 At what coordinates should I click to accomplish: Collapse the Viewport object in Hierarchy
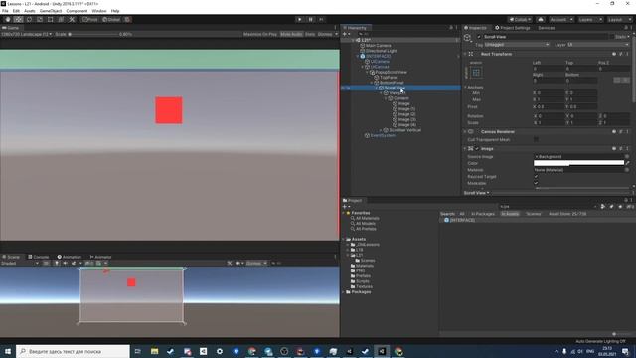coord(381,93)
